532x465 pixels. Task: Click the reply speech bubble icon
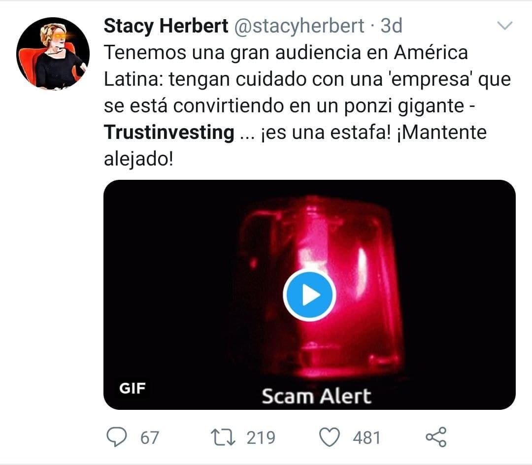(x=117, y=437)
